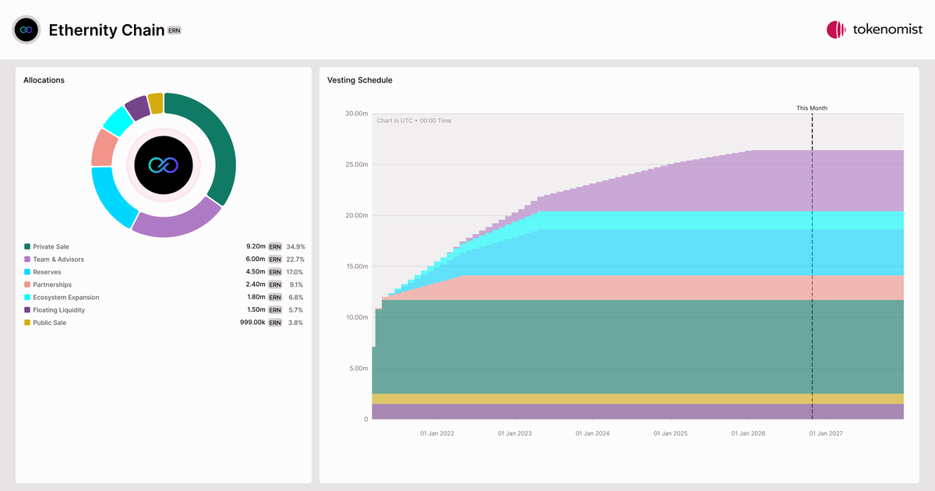The width and height of the screenshot is (935, 491).
Task: Click the 9.1% percentage value
Action: tap(297, 284)
